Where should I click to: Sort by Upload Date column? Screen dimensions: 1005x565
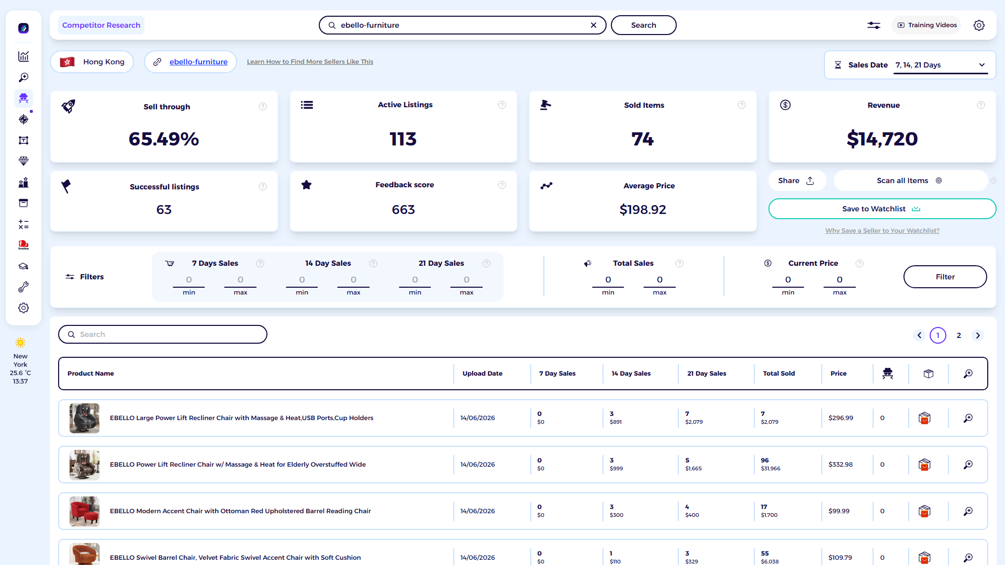point(482,374)
